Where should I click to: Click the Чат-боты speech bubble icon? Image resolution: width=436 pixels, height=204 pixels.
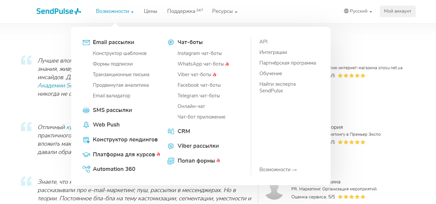pyautogui.click(x=171, y=42)
